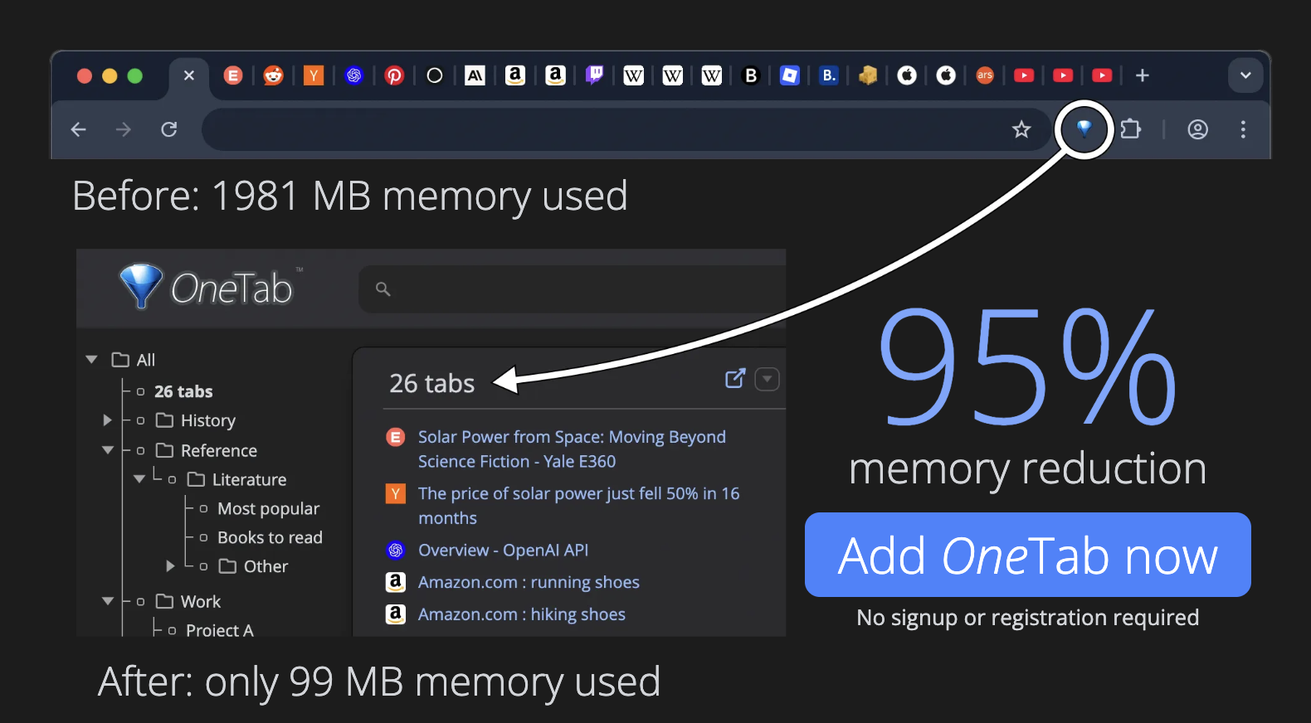Collapse the All folder tree
The image size is (1311, 723).
click(91, 359)
